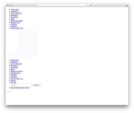Open Contact link in the lower menu
Screen dimensions: 134x113
click(14, 77)
